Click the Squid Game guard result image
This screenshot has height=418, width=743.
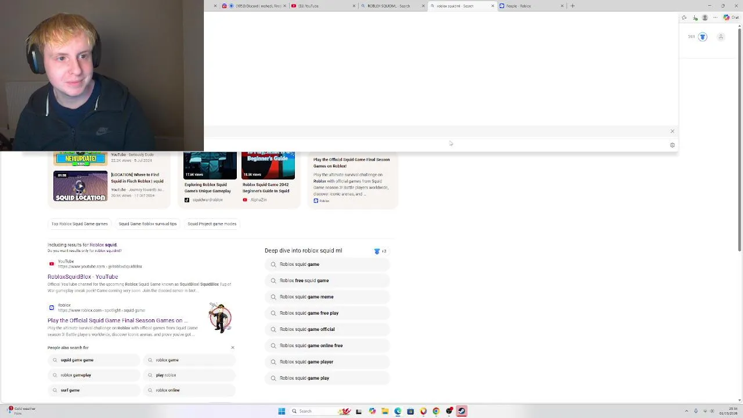(x=220, y=318)
